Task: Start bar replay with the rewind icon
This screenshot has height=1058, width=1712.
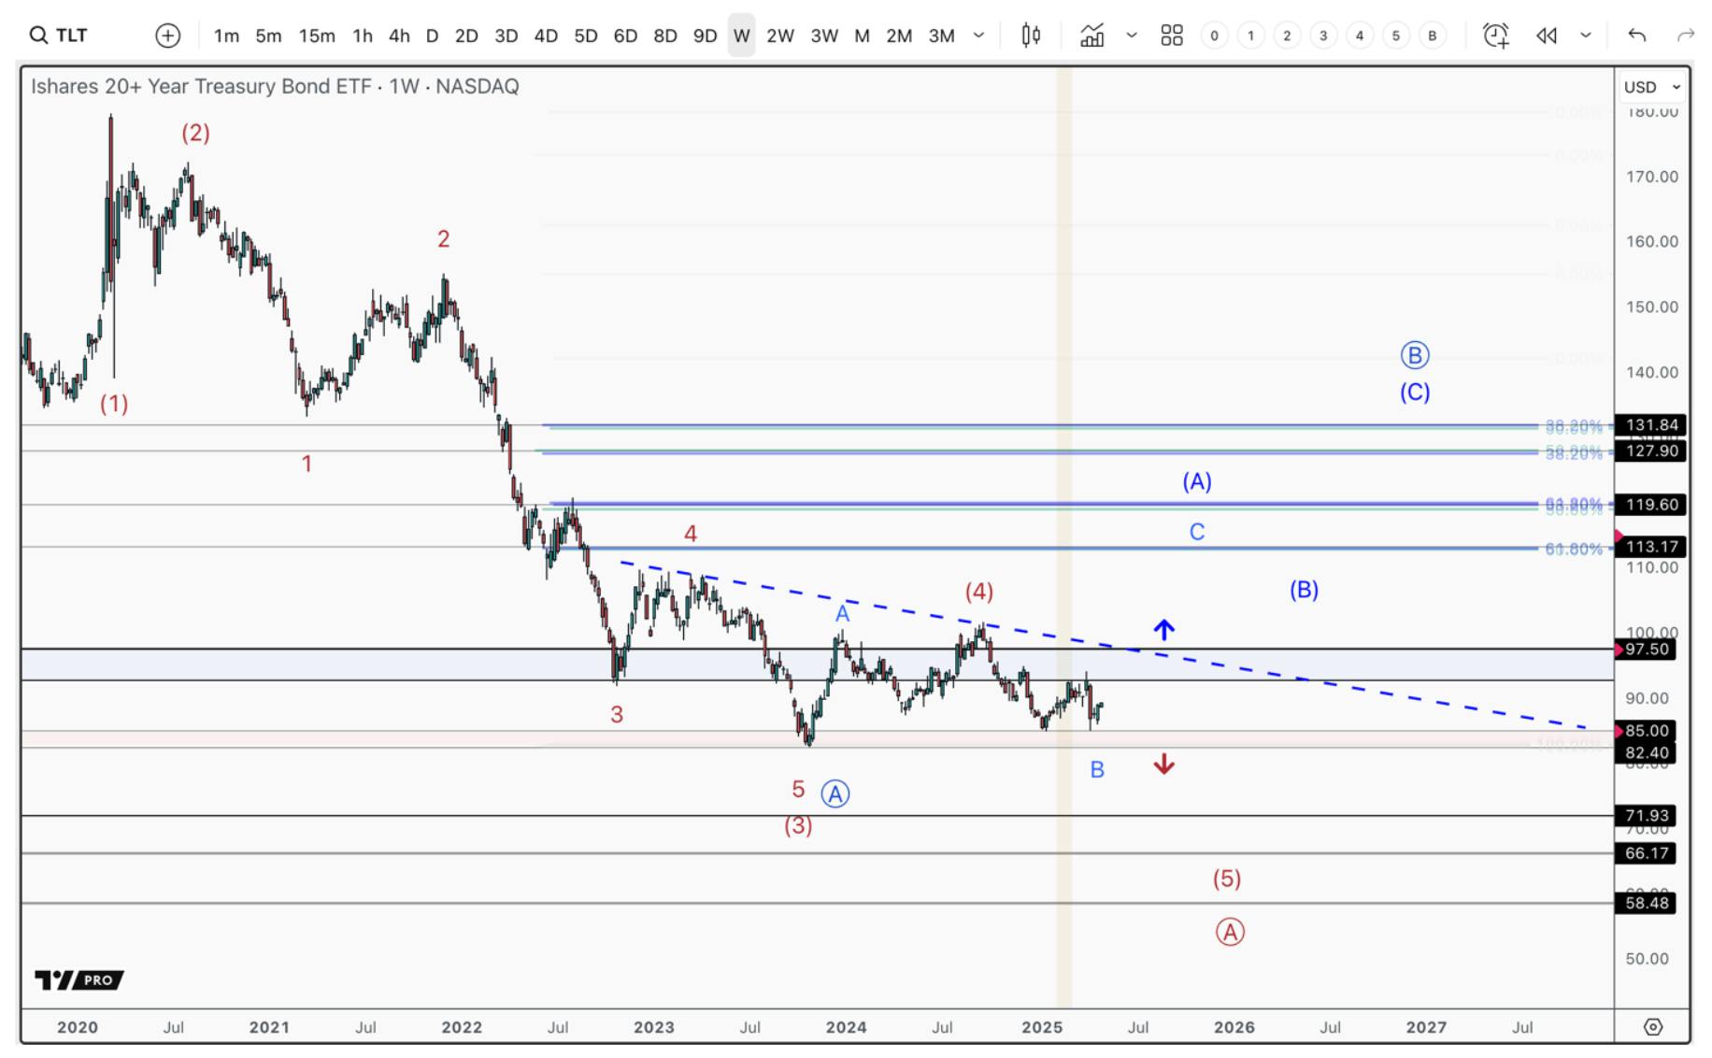Action: pyautogui.click(x=1547, y=36)
